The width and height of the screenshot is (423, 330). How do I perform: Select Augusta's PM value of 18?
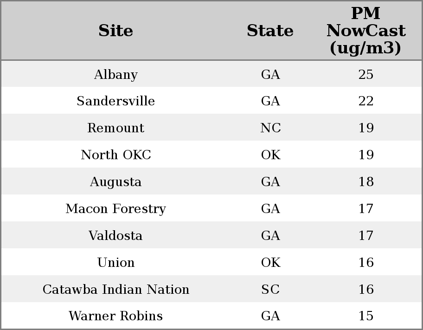coord(365,182)
